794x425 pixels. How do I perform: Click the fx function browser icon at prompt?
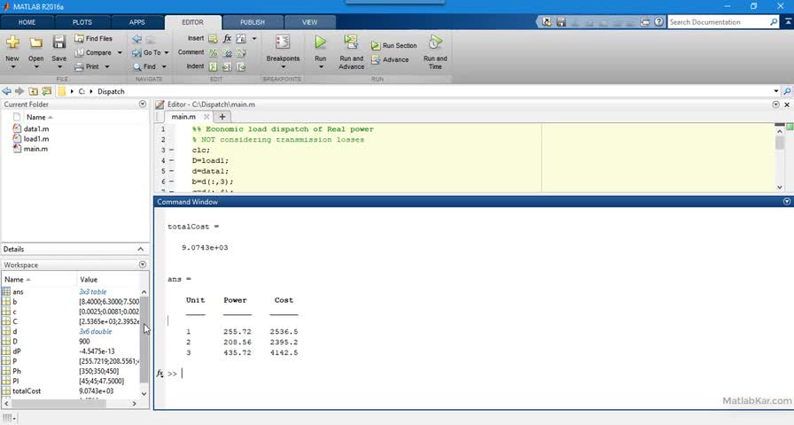pos(160,374)
